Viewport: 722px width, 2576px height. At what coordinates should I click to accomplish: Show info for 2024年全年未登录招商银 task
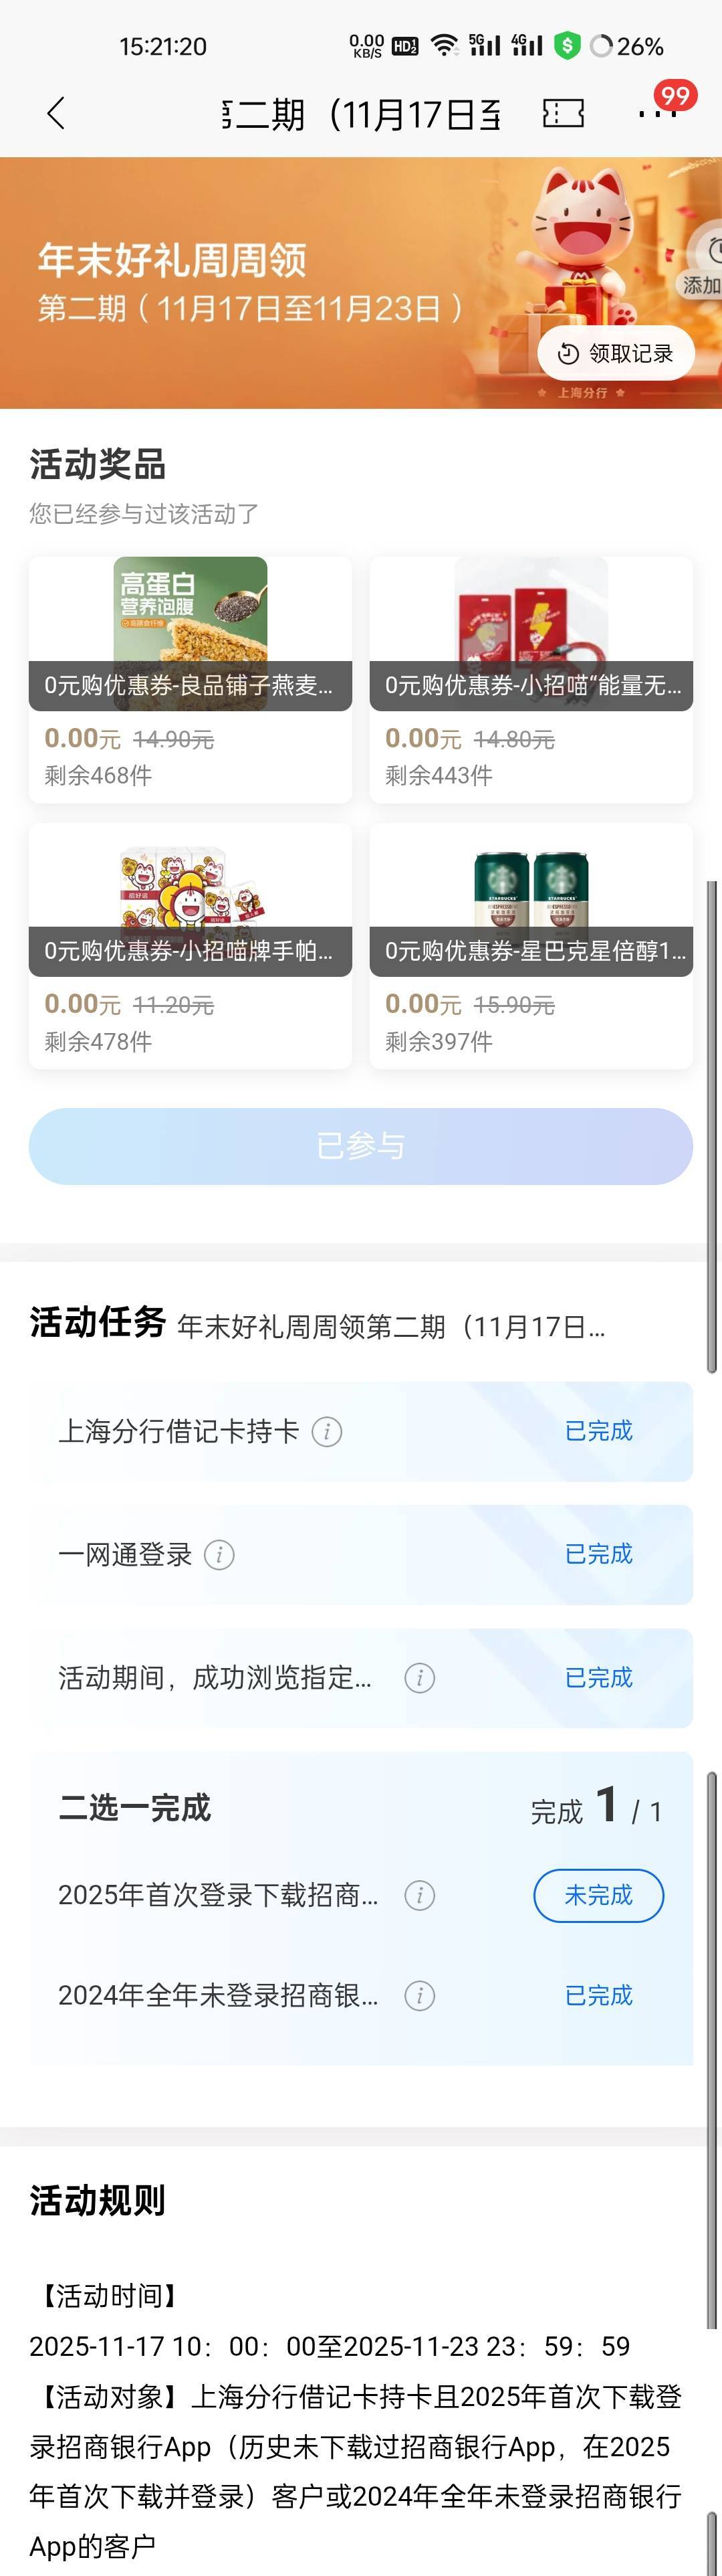[x=419, y=1996]
